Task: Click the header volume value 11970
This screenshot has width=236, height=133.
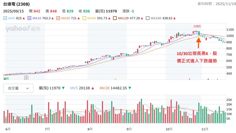Action: (x=111, y=11)
